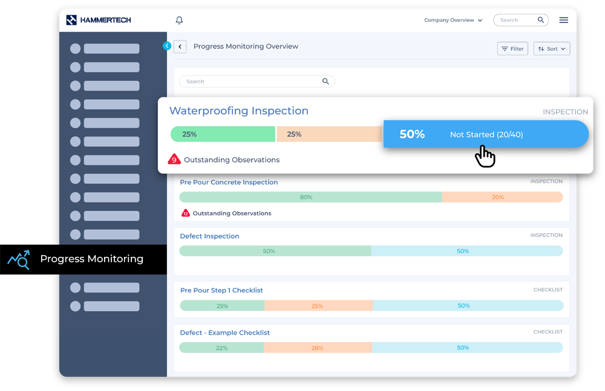Expand the Sort dropdown
Image resolution: width=605 pixels, height=391 pixels.
click(551, 49)
